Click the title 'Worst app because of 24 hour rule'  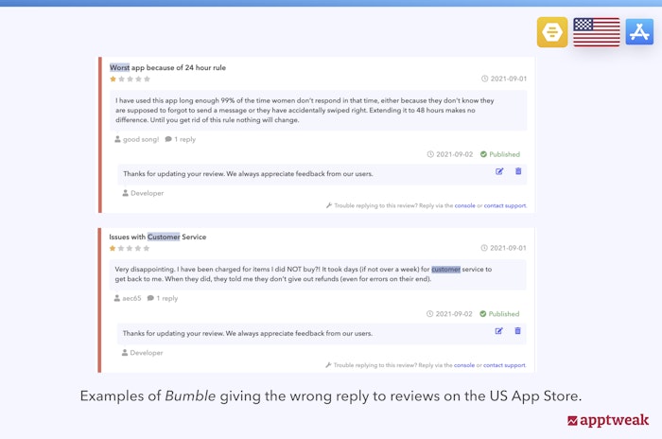[x=167, y=68]
